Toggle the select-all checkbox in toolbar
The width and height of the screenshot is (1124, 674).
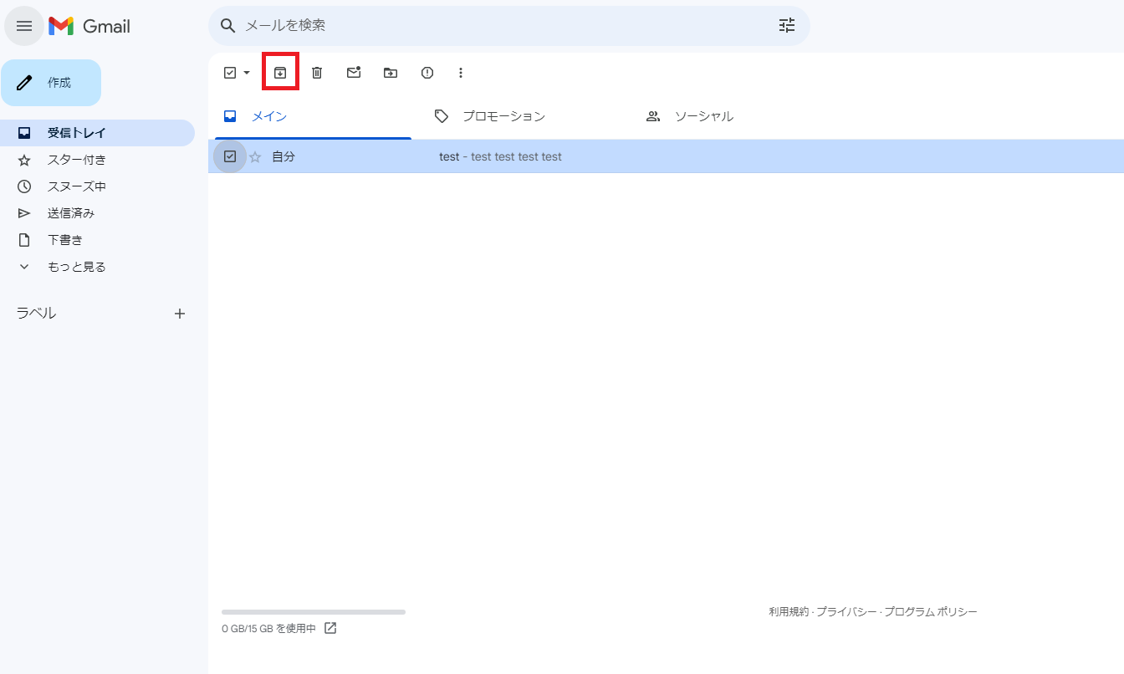pos(230,73)
